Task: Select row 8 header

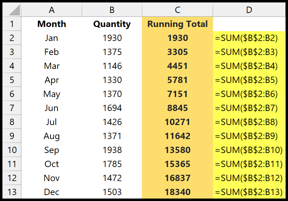Action: [12, 122]
